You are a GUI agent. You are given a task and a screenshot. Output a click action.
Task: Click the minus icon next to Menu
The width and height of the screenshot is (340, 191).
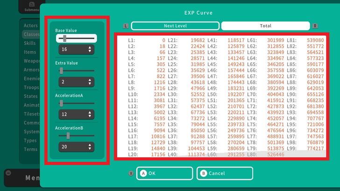point(8,172)
